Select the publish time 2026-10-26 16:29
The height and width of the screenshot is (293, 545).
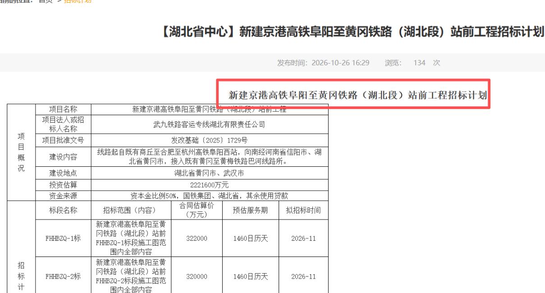(x=340, y=63)
